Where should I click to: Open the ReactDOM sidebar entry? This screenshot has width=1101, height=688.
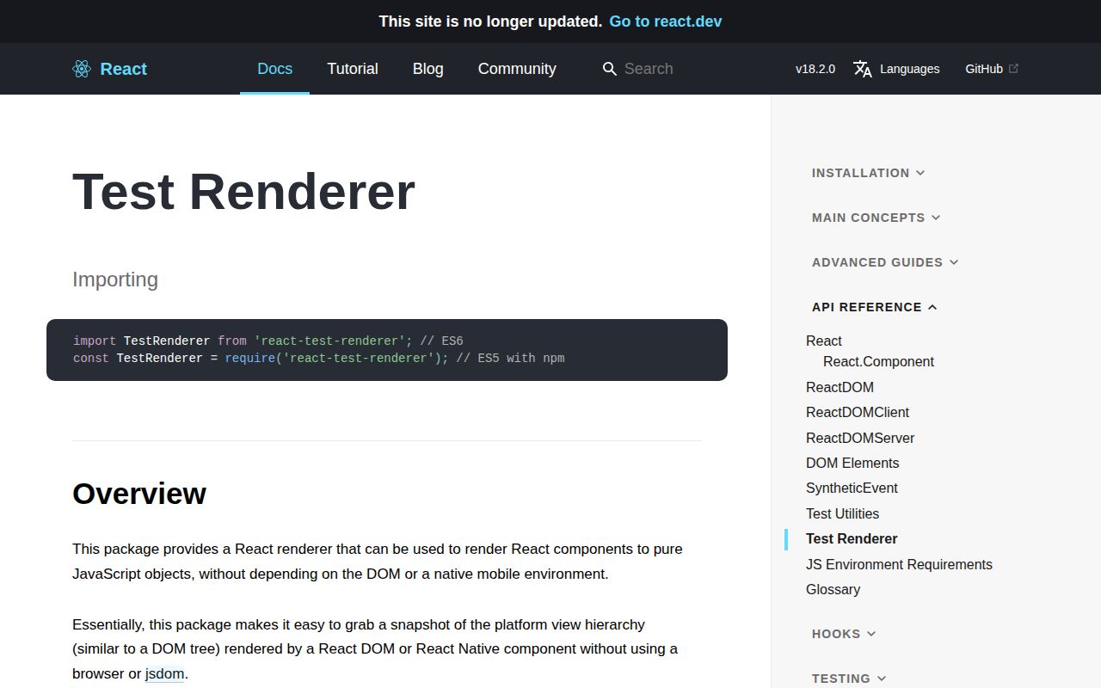(840, 387)
